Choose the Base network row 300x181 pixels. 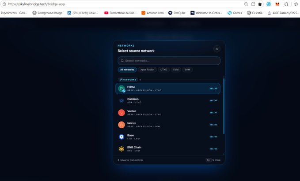(168, 137)
